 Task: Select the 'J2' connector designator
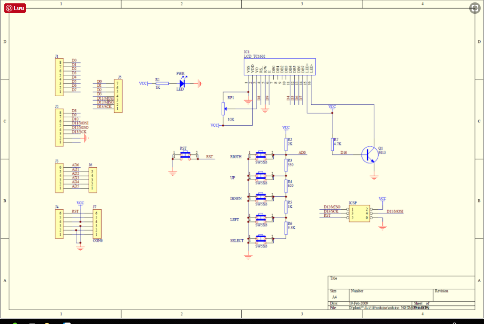point(57,106)
